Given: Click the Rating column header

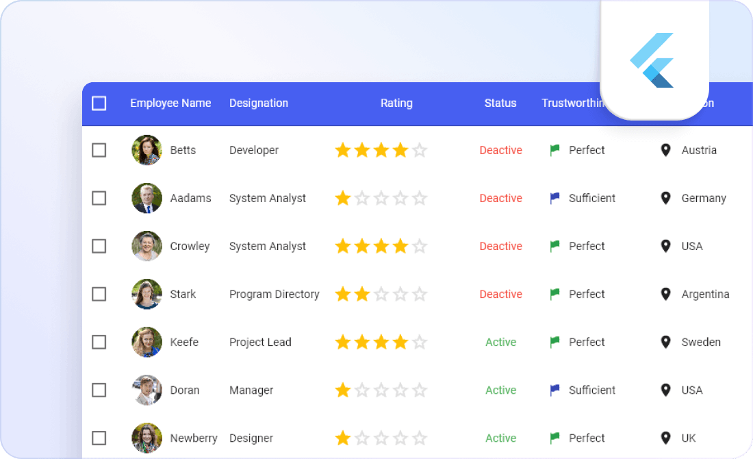Looking at the screenshot, I should (396, 103).
